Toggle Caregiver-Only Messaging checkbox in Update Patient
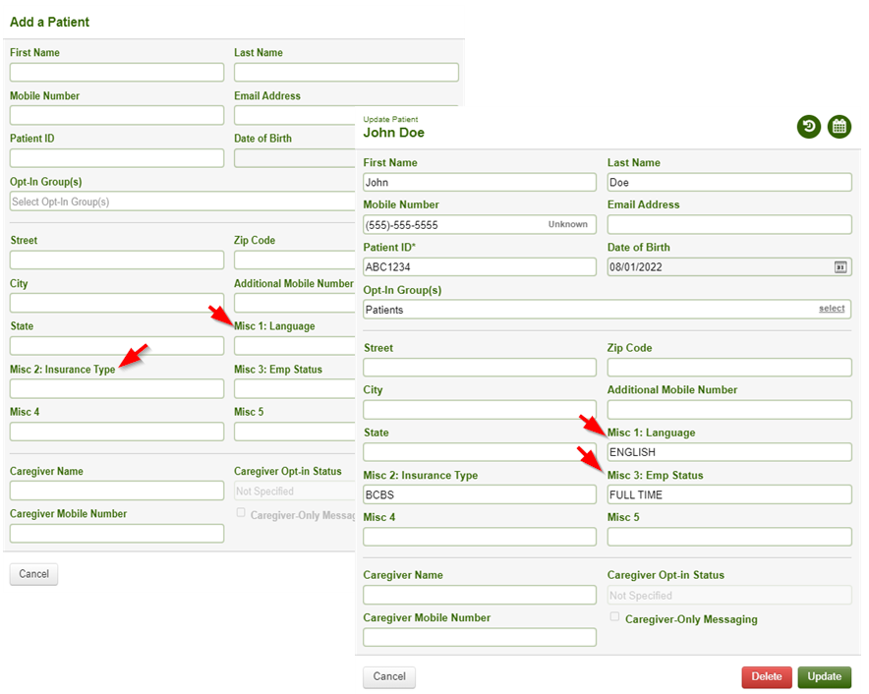The width and height of the screenshot is (869, 694). (614, 617)
